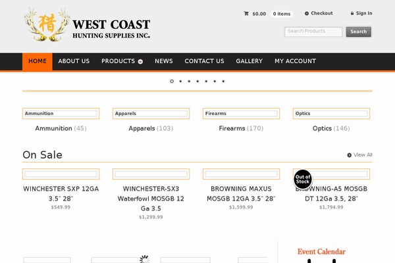The height and width of the screenshot is (263, 395).
Task: Click the Out of Stock badge
Action: point(303,179)
